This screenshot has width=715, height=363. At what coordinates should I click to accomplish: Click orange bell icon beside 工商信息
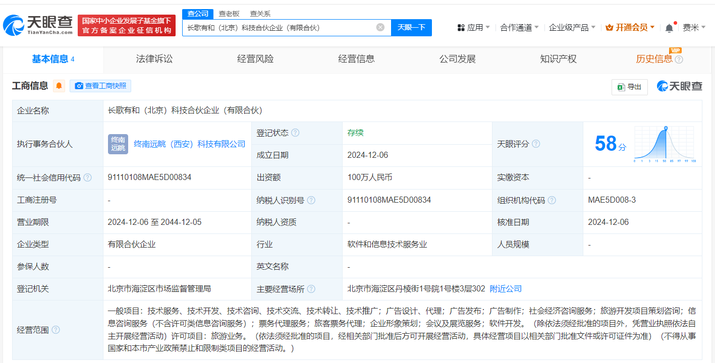click(x=59, y=86)
